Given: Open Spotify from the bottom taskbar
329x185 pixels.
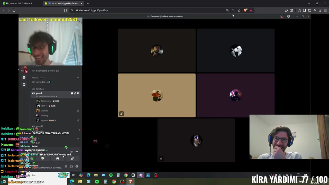Looking at the screenshot, I should 97,182.
